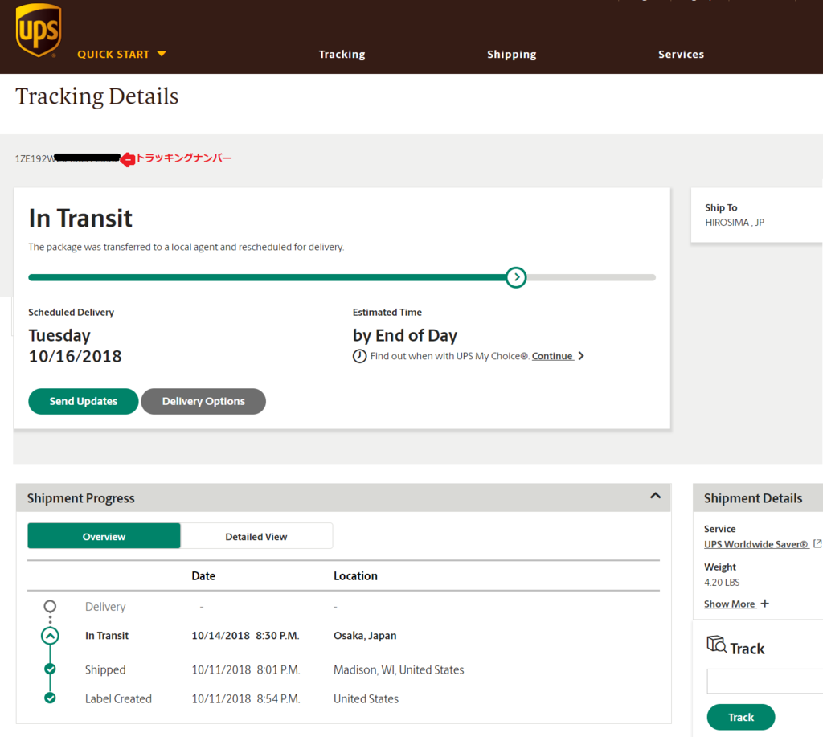Open the Shipping menu
The height and width of the screenshot is (737, 823).
click(x=511, y=55)
